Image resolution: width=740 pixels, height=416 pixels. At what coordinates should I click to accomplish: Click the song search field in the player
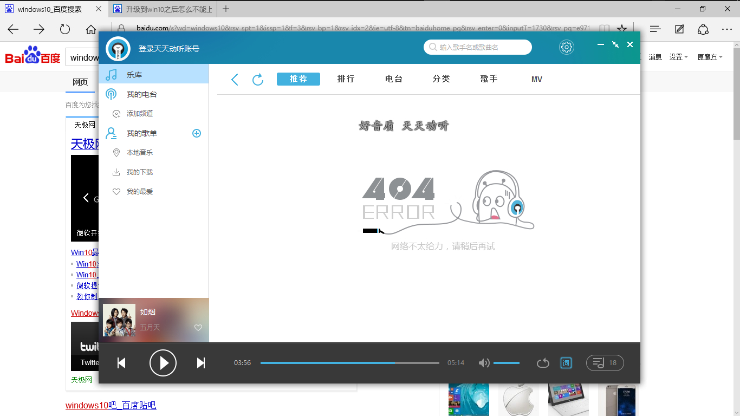click(478, 47)
